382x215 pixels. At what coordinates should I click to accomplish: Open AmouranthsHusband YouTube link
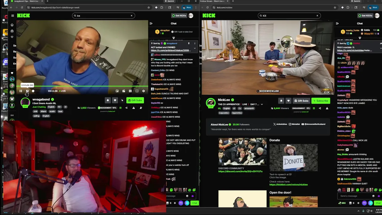[x=313, y=124]
